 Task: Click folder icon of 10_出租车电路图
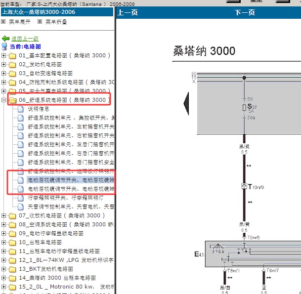click(x=12, y=243)
